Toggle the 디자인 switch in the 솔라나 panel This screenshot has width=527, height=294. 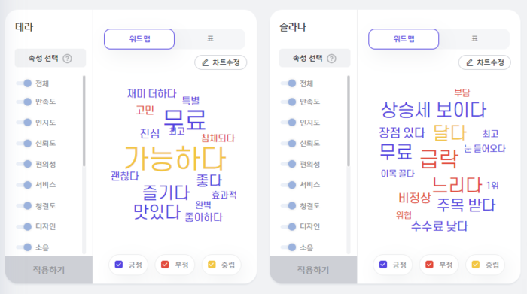tap(288, 226)
